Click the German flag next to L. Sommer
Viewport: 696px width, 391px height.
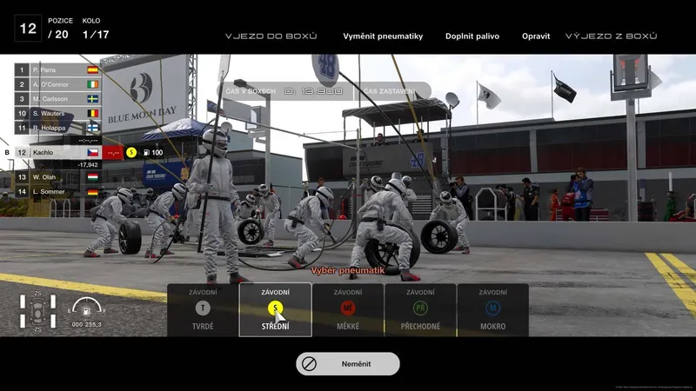92,192
